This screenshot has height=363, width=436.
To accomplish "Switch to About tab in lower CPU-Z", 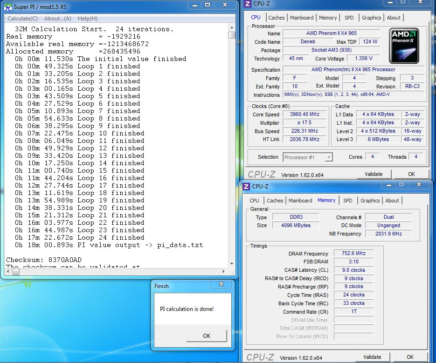I will pos(392,201).
